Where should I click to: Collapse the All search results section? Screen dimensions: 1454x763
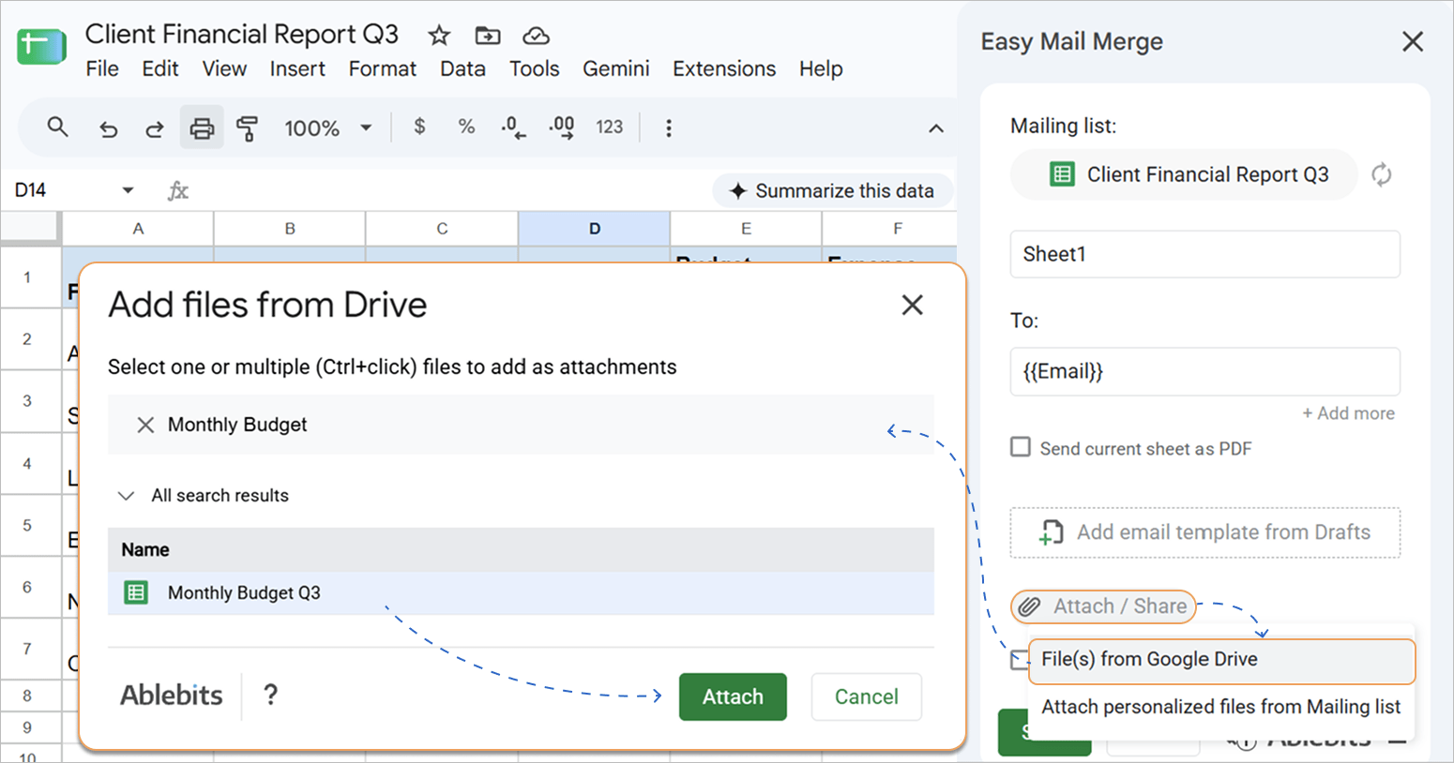point(126,496)
